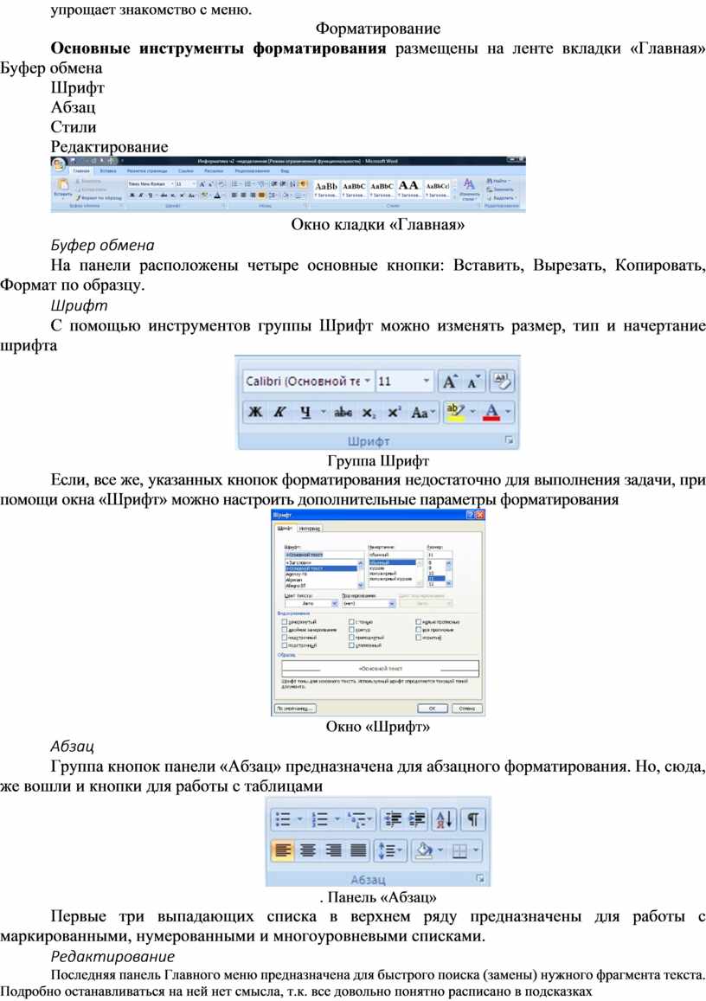Click the yellow text highlight color button
The width and height of the screenshot is (706, 1001).
point(455,413)
